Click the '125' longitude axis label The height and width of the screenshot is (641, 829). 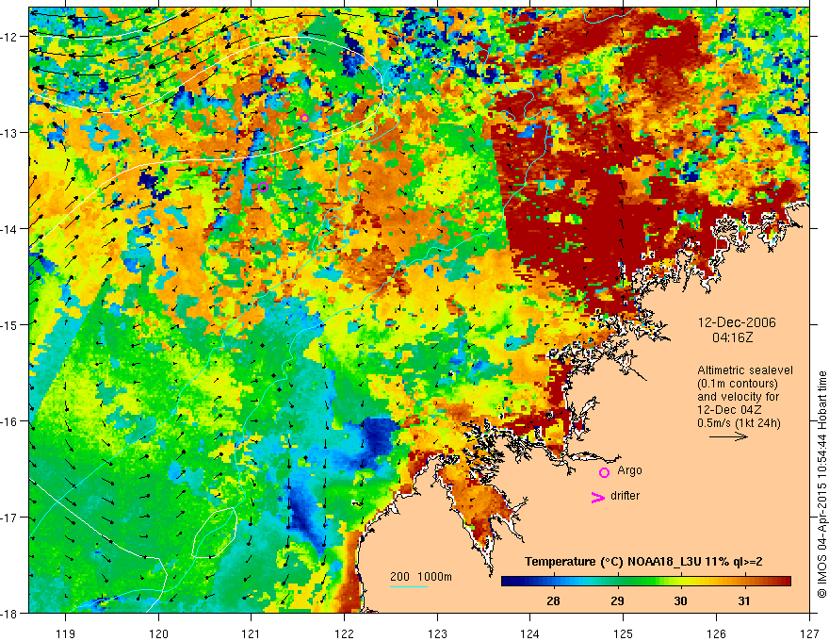point(624,633)
